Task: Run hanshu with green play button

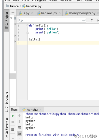Action: tap(13, 116)
